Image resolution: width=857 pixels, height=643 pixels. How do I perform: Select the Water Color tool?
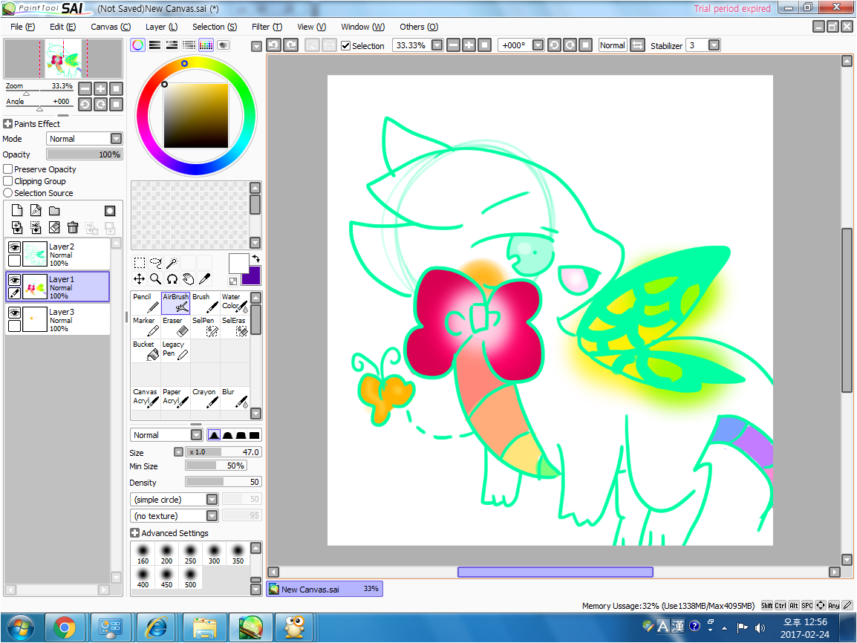235,303
